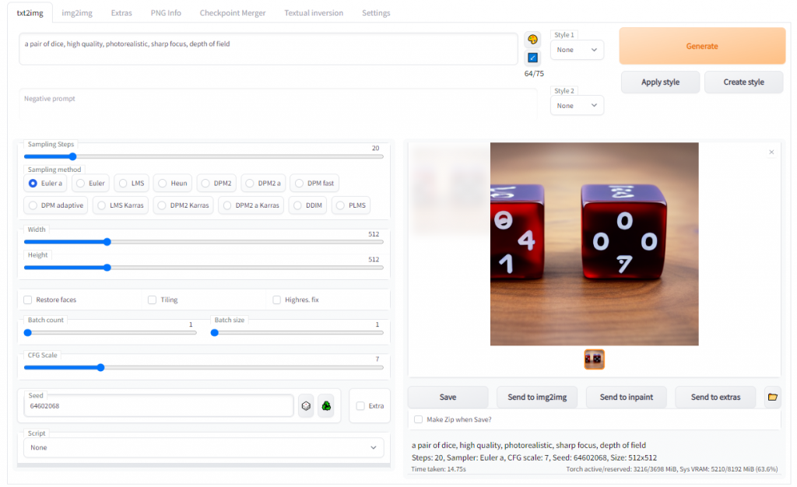Click the Height slider handle

(x=107, y=268)
